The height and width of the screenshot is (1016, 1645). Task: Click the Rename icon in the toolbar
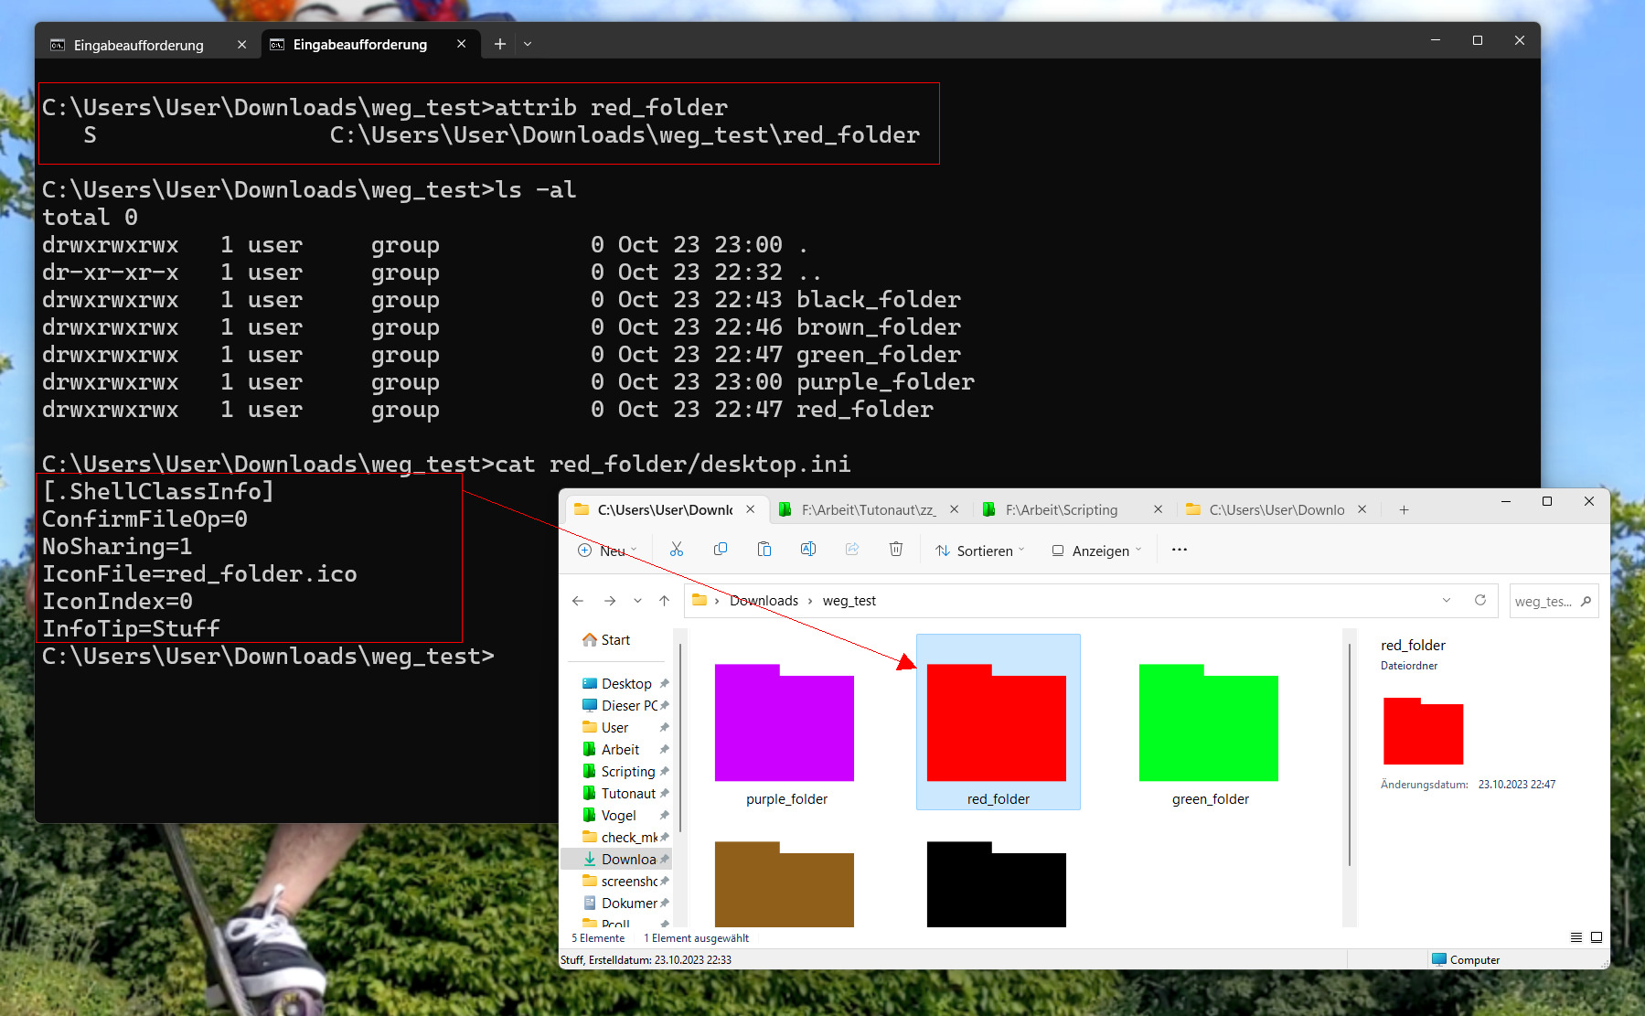[x=808, y=550]
